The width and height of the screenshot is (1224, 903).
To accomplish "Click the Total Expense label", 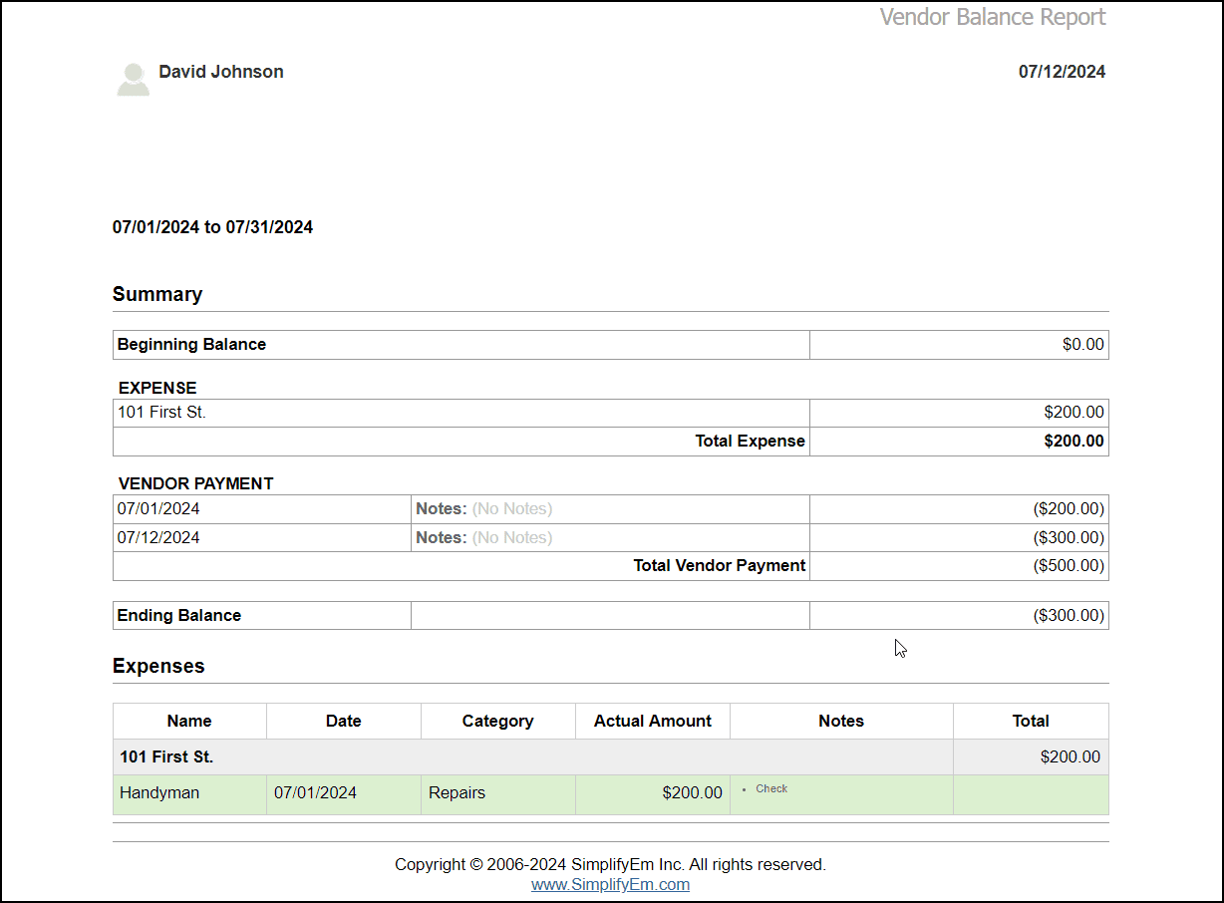I will click(750, 442).
